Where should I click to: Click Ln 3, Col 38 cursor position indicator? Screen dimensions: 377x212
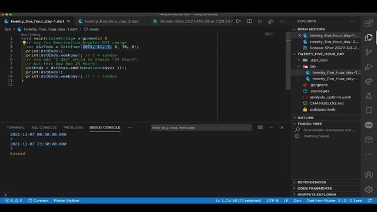[238, 200]
